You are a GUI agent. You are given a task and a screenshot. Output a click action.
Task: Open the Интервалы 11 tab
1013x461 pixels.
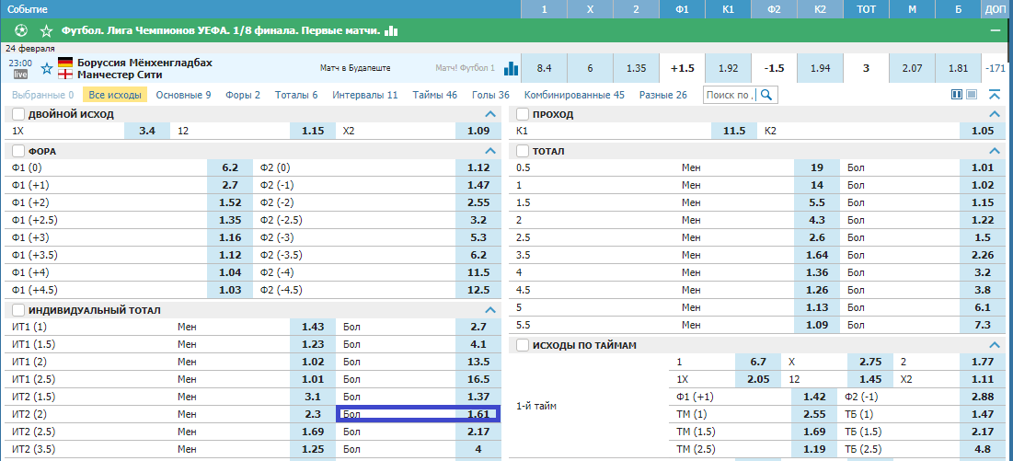[365, 95]
